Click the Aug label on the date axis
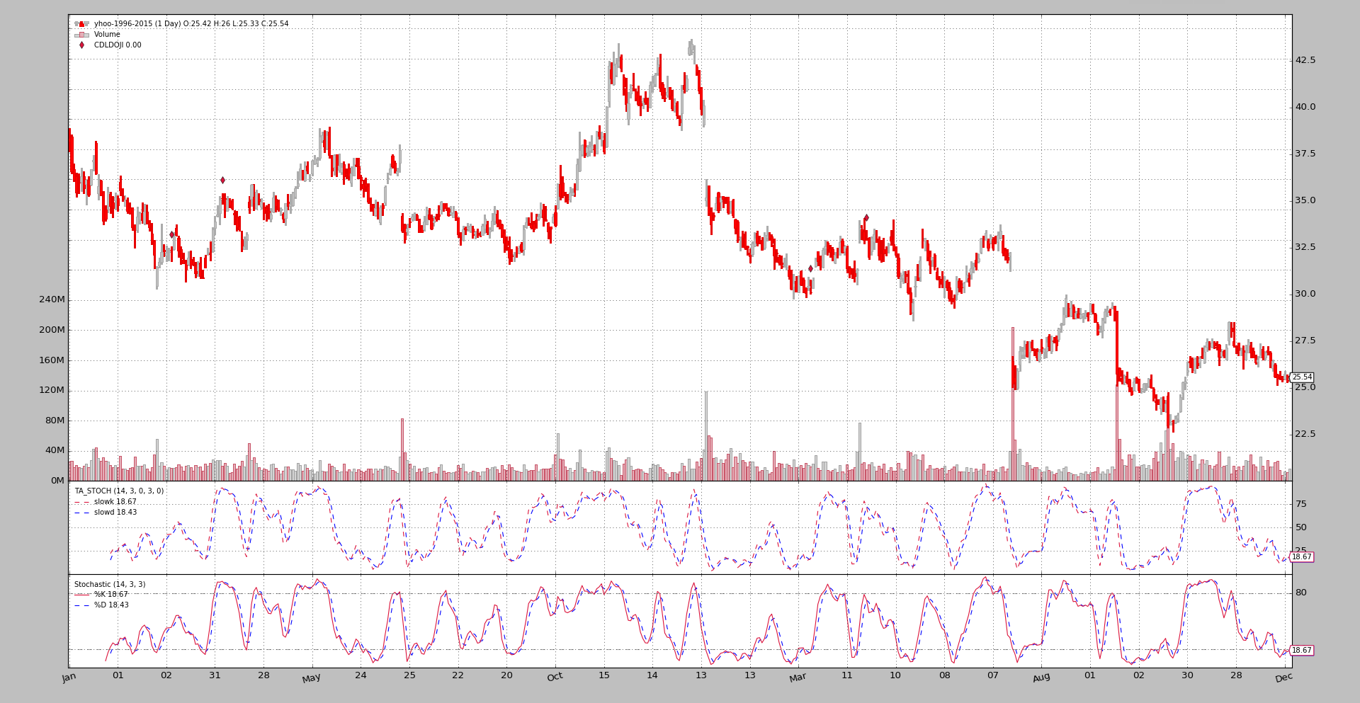Screen dimensions: 1360x703 tap(1041, 678)
